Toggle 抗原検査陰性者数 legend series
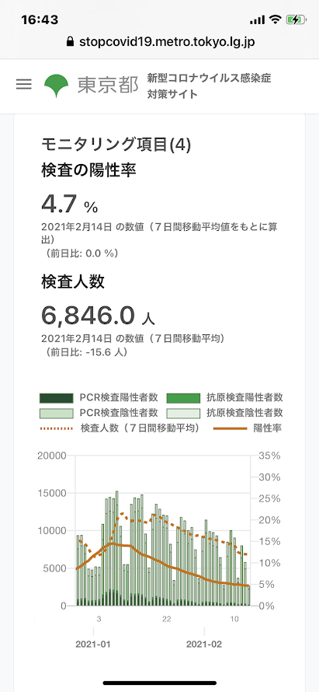The image size is (319, 692). point(225,413)
